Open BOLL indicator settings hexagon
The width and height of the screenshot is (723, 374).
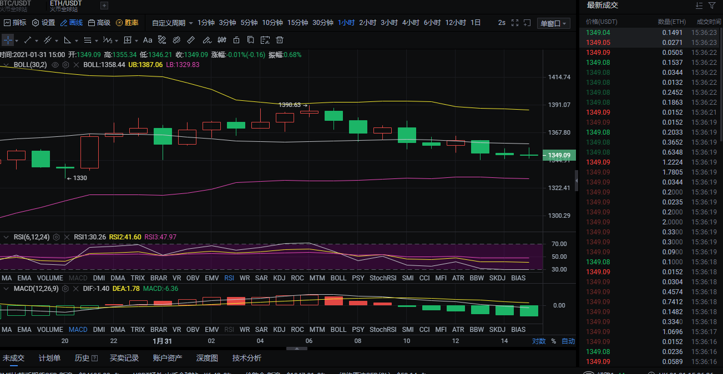(x=65, y=65)
